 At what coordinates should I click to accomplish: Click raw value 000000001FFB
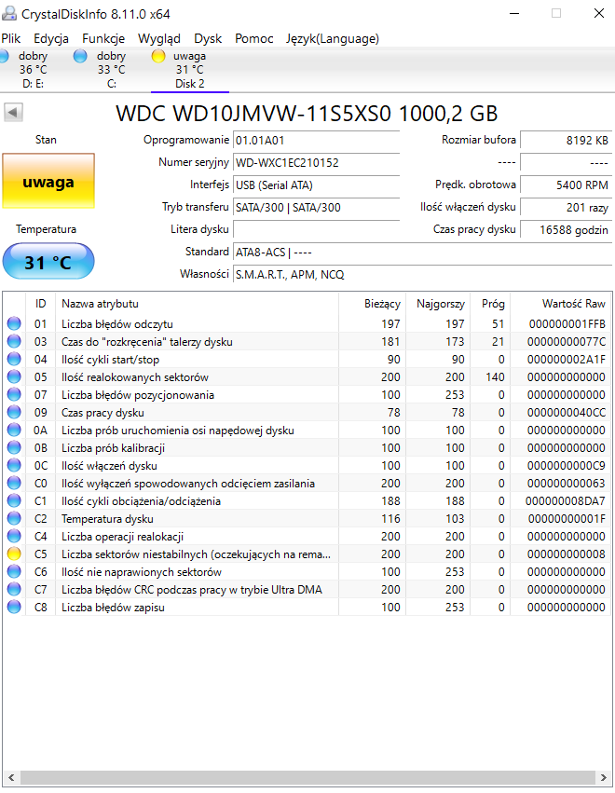pos(567,323)
